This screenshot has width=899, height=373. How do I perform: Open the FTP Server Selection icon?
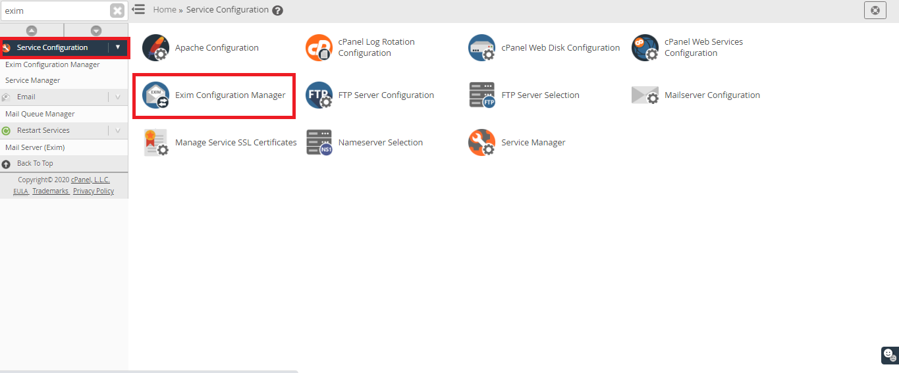(482, 95)
